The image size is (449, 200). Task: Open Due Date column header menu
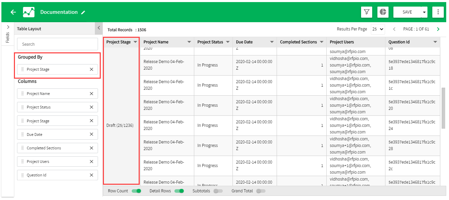tap(272, 42)
